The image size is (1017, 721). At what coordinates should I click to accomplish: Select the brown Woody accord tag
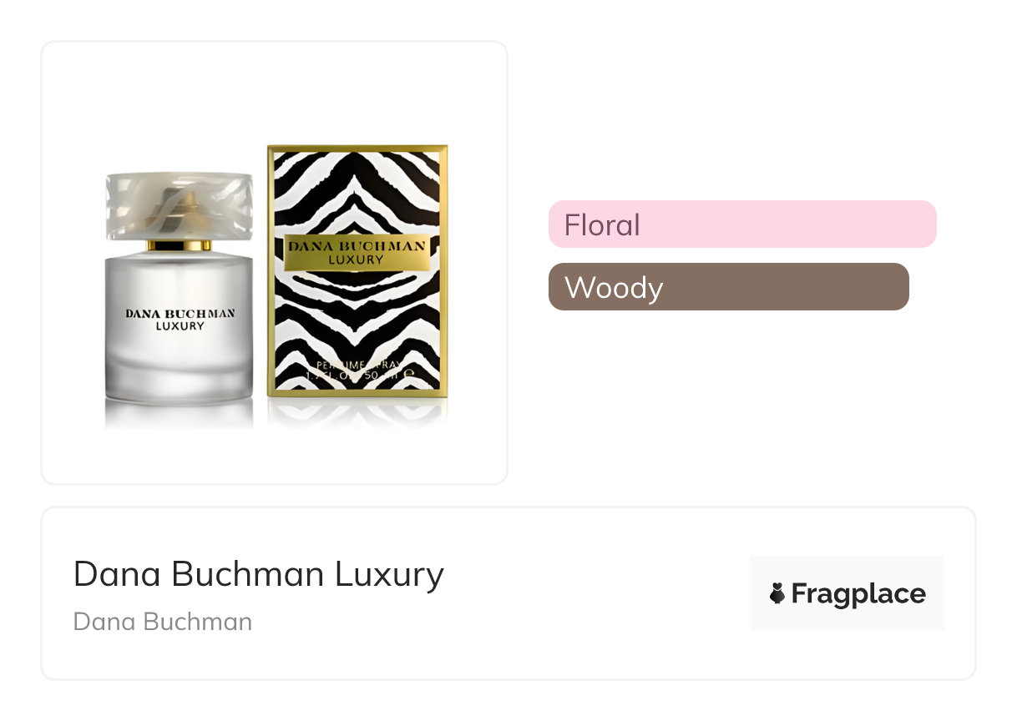pos(728,287)
